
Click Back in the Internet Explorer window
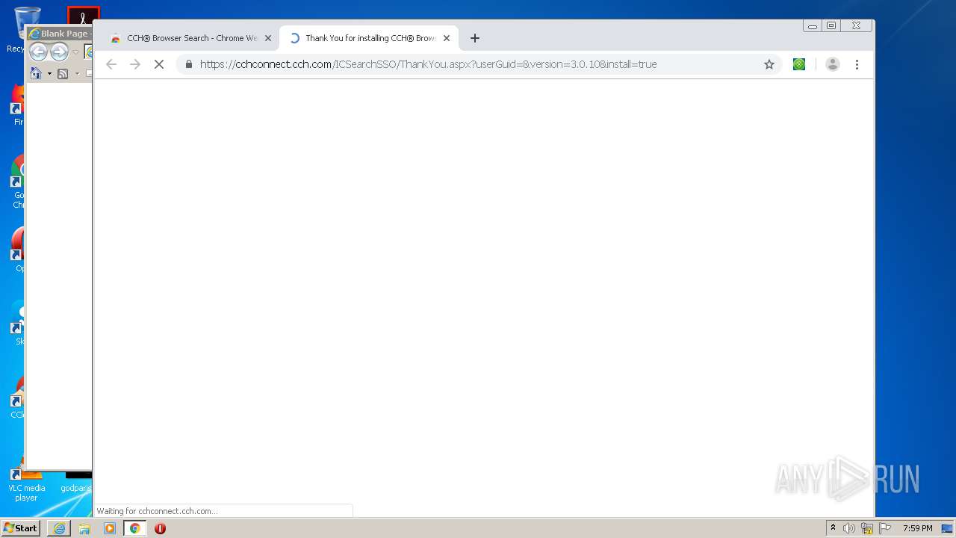pyautogui.click(x=38, y=52)
